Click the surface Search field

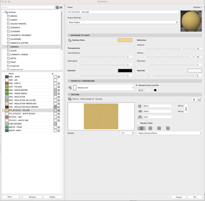(x=28, y=7)
